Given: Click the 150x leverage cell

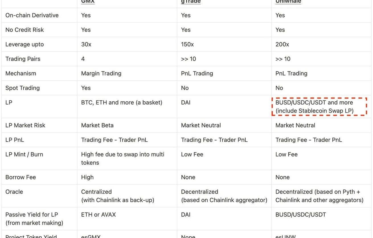Looking at the screenshot, I should pyautogui.click(x=187, y=44).
